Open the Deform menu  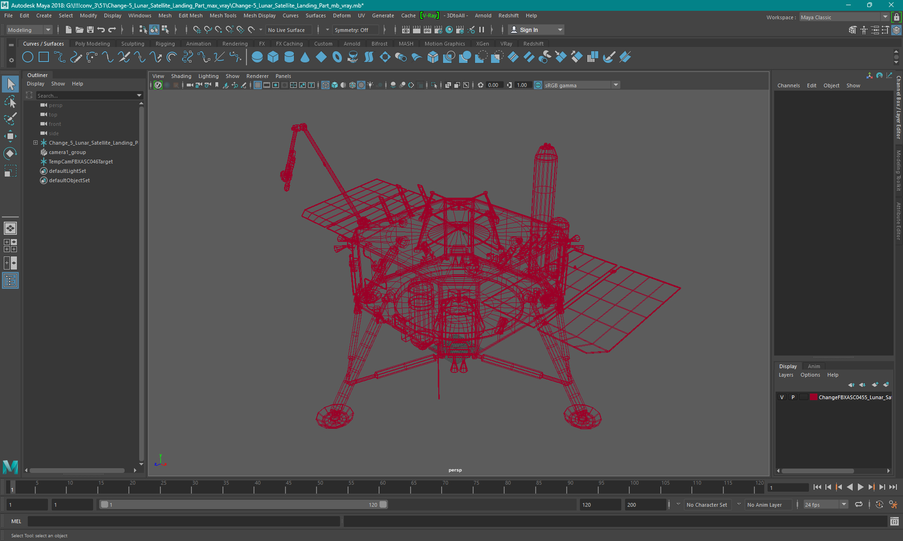(x=342, y=15)
